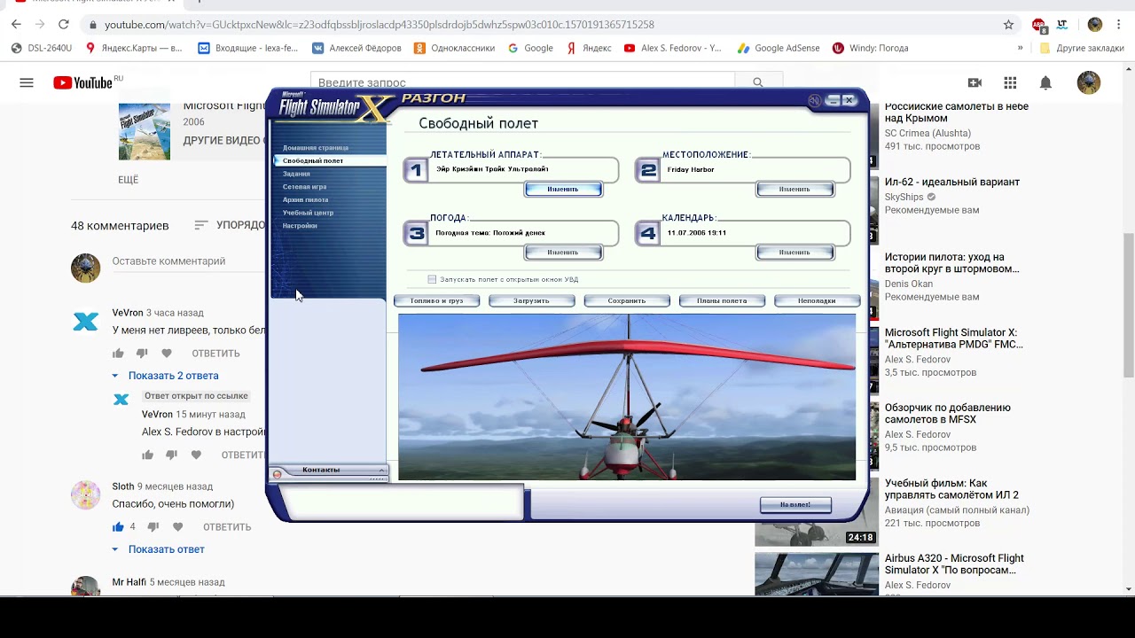Open Sloth's profile avatar
Image resolution: width=1135 pixels, height=638 pixels.
[86, 494]
